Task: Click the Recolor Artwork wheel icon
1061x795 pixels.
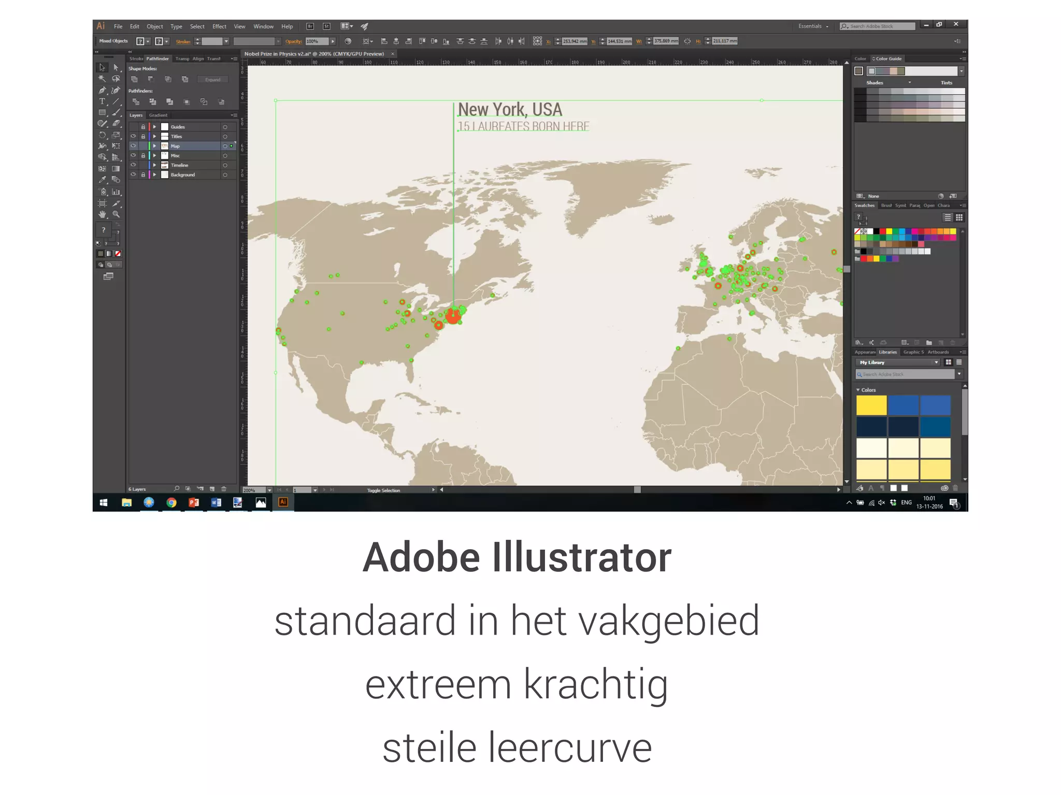Action: pos(348,41)
